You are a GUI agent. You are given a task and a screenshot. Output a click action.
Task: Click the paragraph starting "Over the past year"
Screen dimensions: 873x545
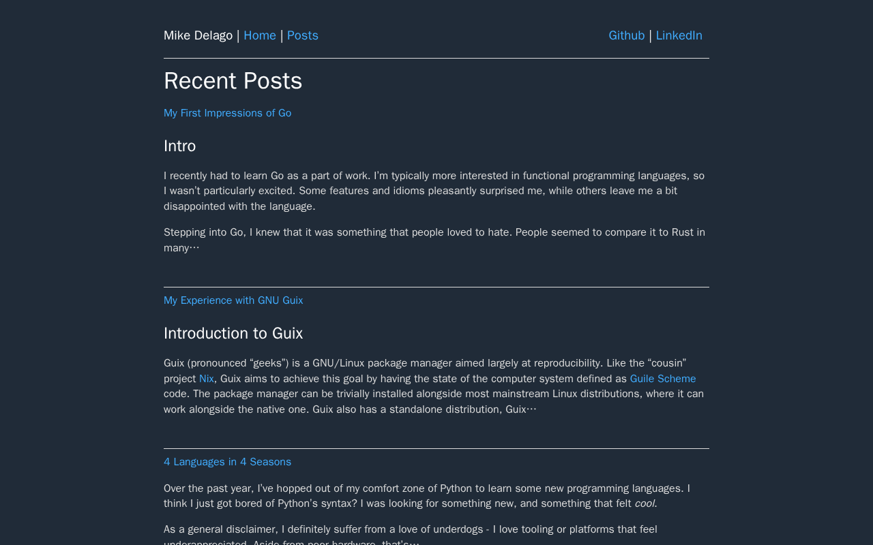(427, 496)
